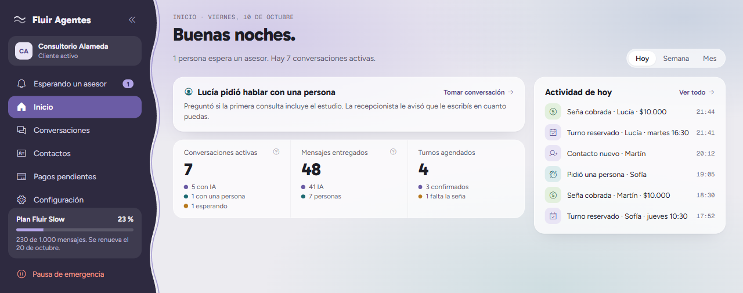Select the Hoy time range tab
Viewport: 743px width, 293px height.
[x=642, y=59]
